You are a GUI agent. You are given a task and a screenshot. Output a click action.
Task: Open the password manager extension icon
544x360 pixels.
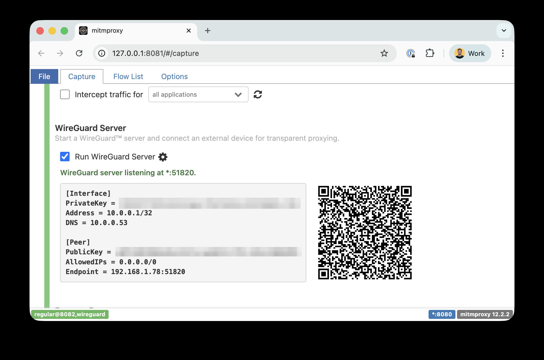(411, 53)
